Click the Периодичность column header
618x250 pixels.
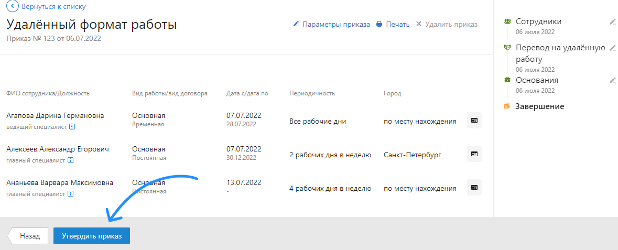(312, 93)
